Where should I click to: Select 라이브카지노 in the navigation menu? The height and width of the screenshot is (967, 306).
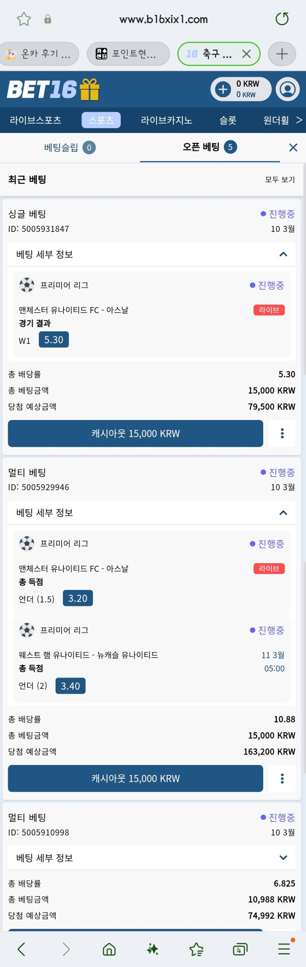tap(166, 120)
